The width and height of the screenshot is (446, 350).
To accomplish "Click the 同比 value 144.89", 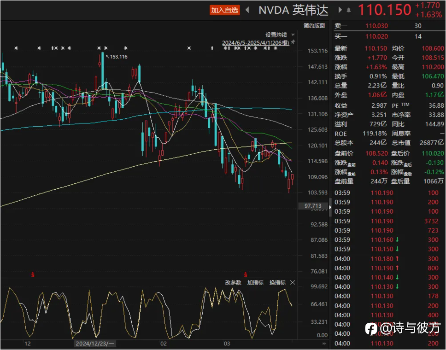I will [x=434, y=124].
